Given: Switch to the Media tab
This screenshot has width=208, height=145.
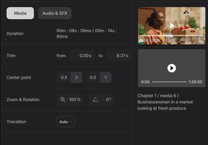Looking at the screenshot, I should 20,13.
